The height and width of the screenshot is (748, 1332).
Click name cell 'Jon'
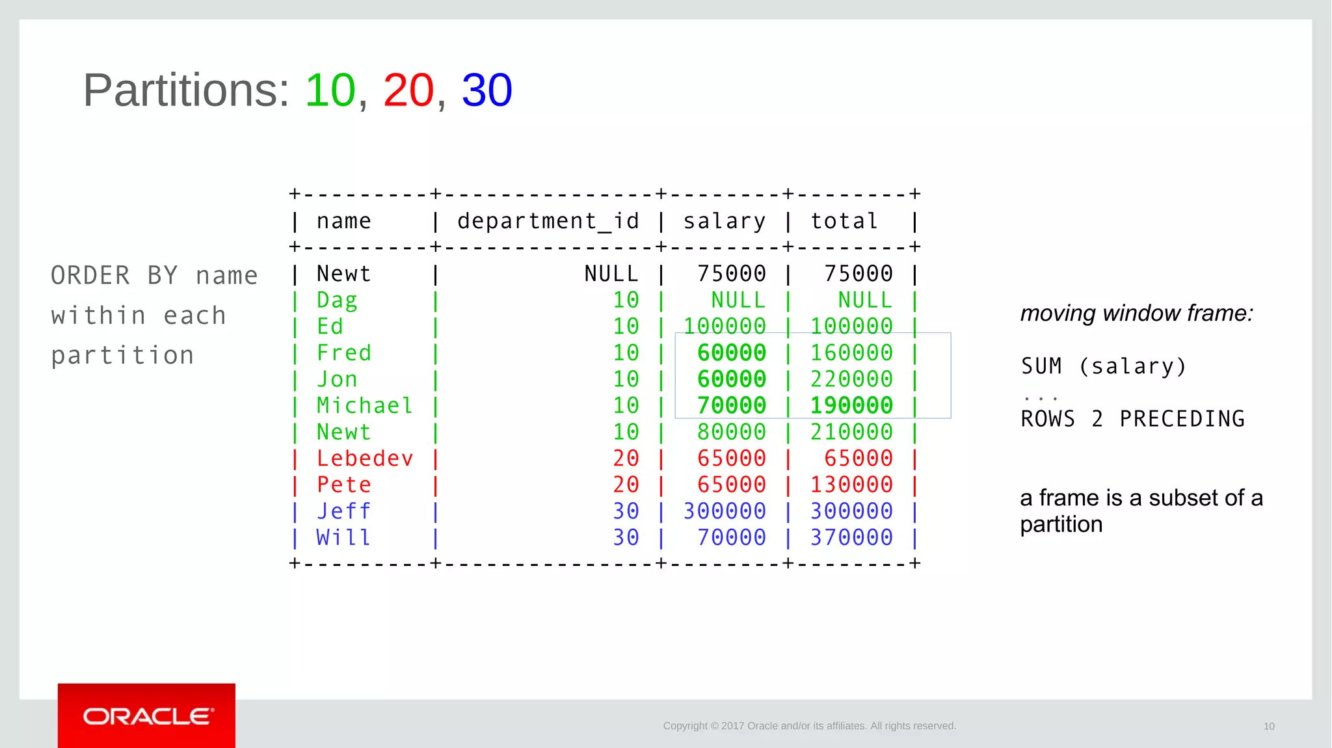click(337, 379)
